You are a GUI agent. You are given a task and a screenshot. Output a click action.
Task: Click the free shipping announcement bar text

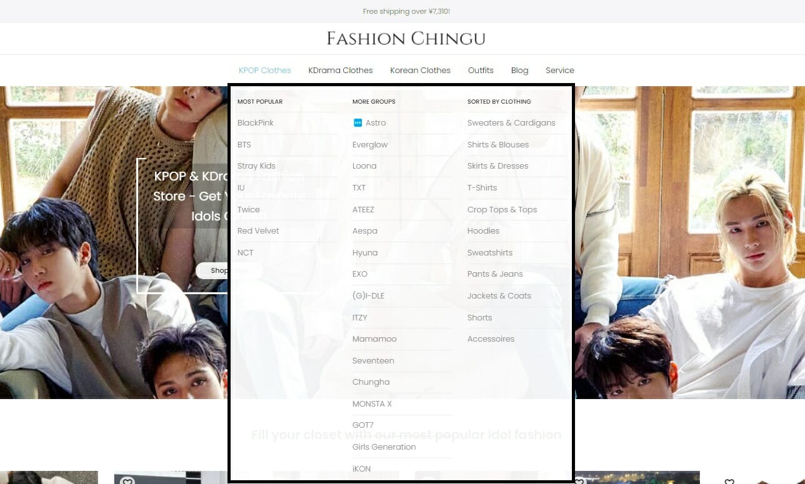tap(406, 11)
